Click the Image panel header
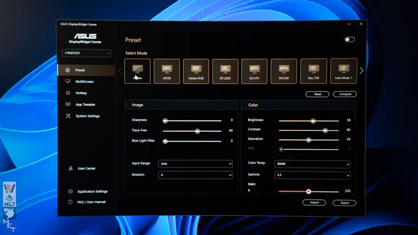The image size is (418, 235). click(x=181, y=105)
